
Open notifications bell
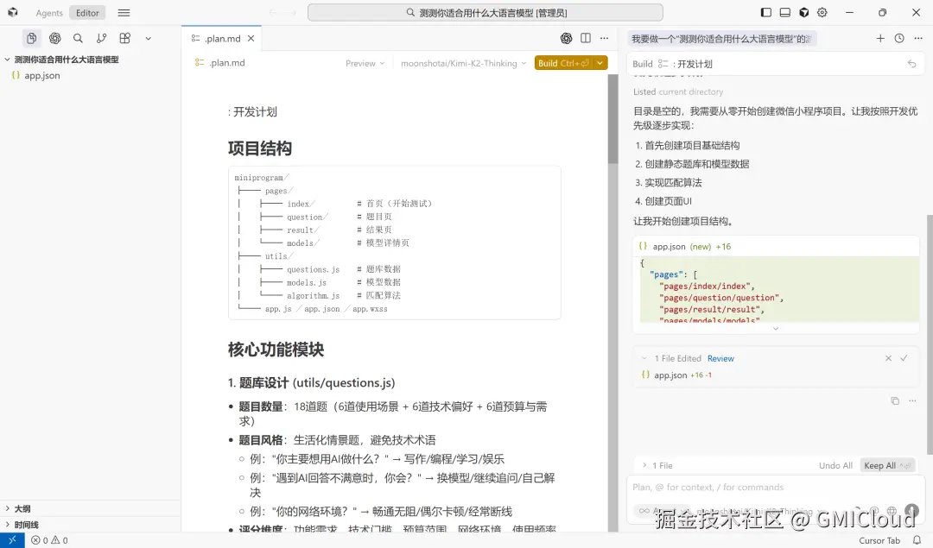[x=917, y=540]
